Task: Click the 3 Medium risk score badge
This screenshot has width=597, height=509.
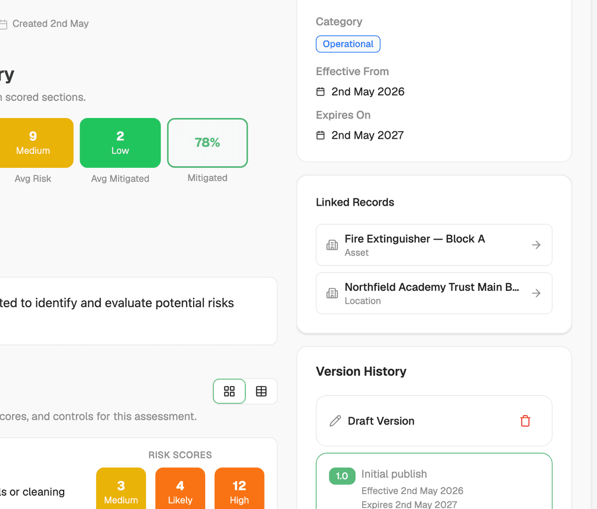Action: 121,489
